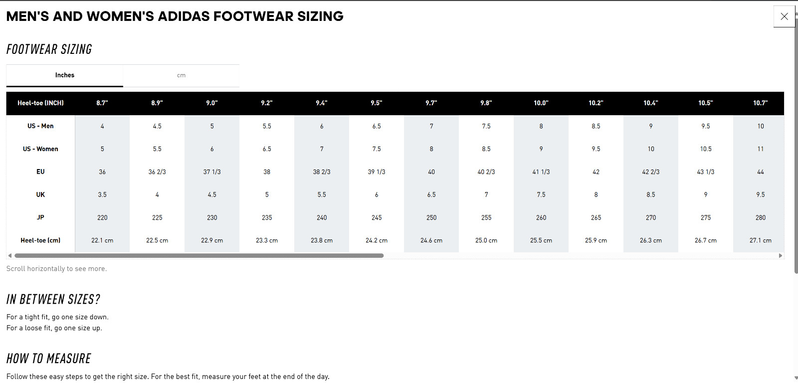The height and width of the screenshot is (389, 798).
Task: Select the 27.1 cm heel-toe cell
Action: (x=761, y=240)
